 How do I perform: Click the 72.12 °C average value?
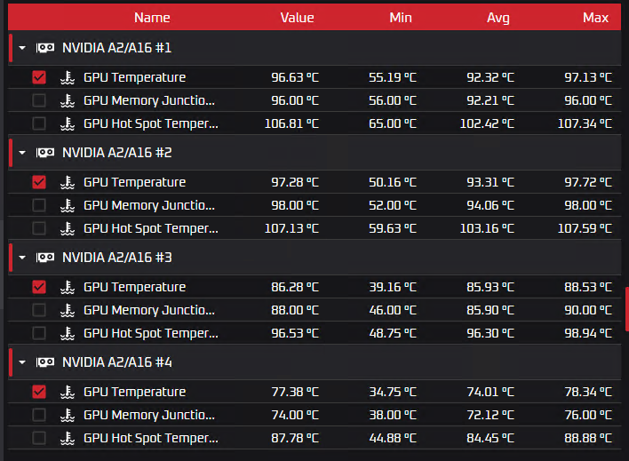[490, 415]
